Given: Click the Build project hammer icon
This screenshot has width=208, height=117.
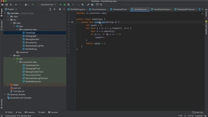Looking at the screenshot, I should 32,5.
